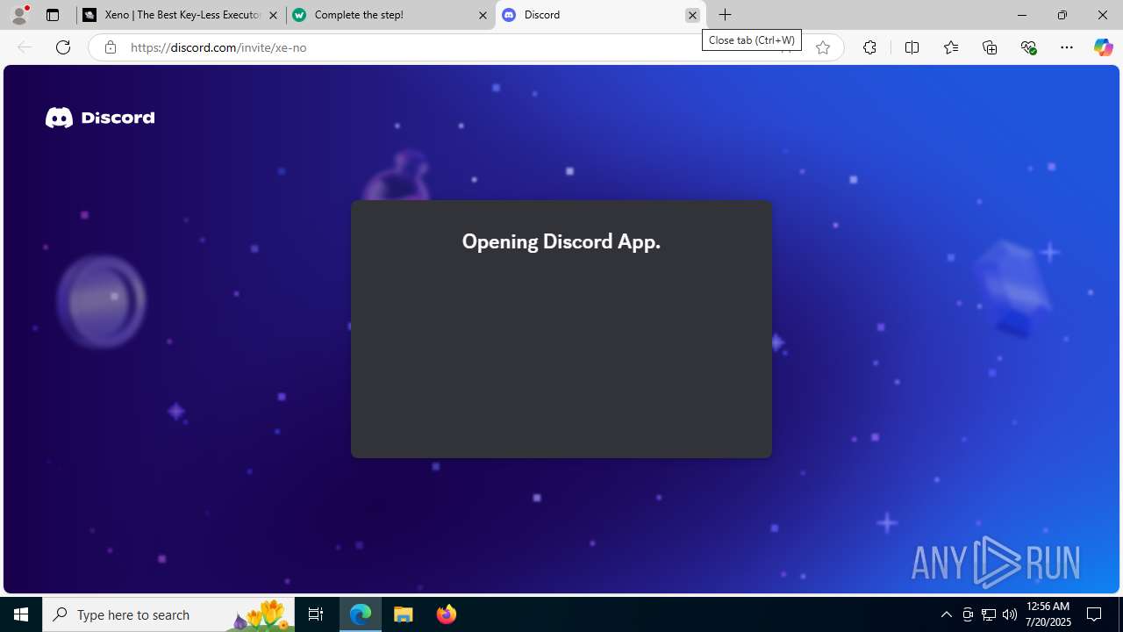Viewport: 1123px width, 632px height.
Task: Launch Firefox from the taskbar
Action: click(x=447, y=614)
